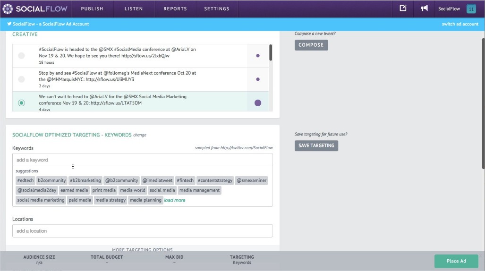The height and width of the screenshot is (271, 485).
Task: Add the media management suggestion
Action: (199, 190)
